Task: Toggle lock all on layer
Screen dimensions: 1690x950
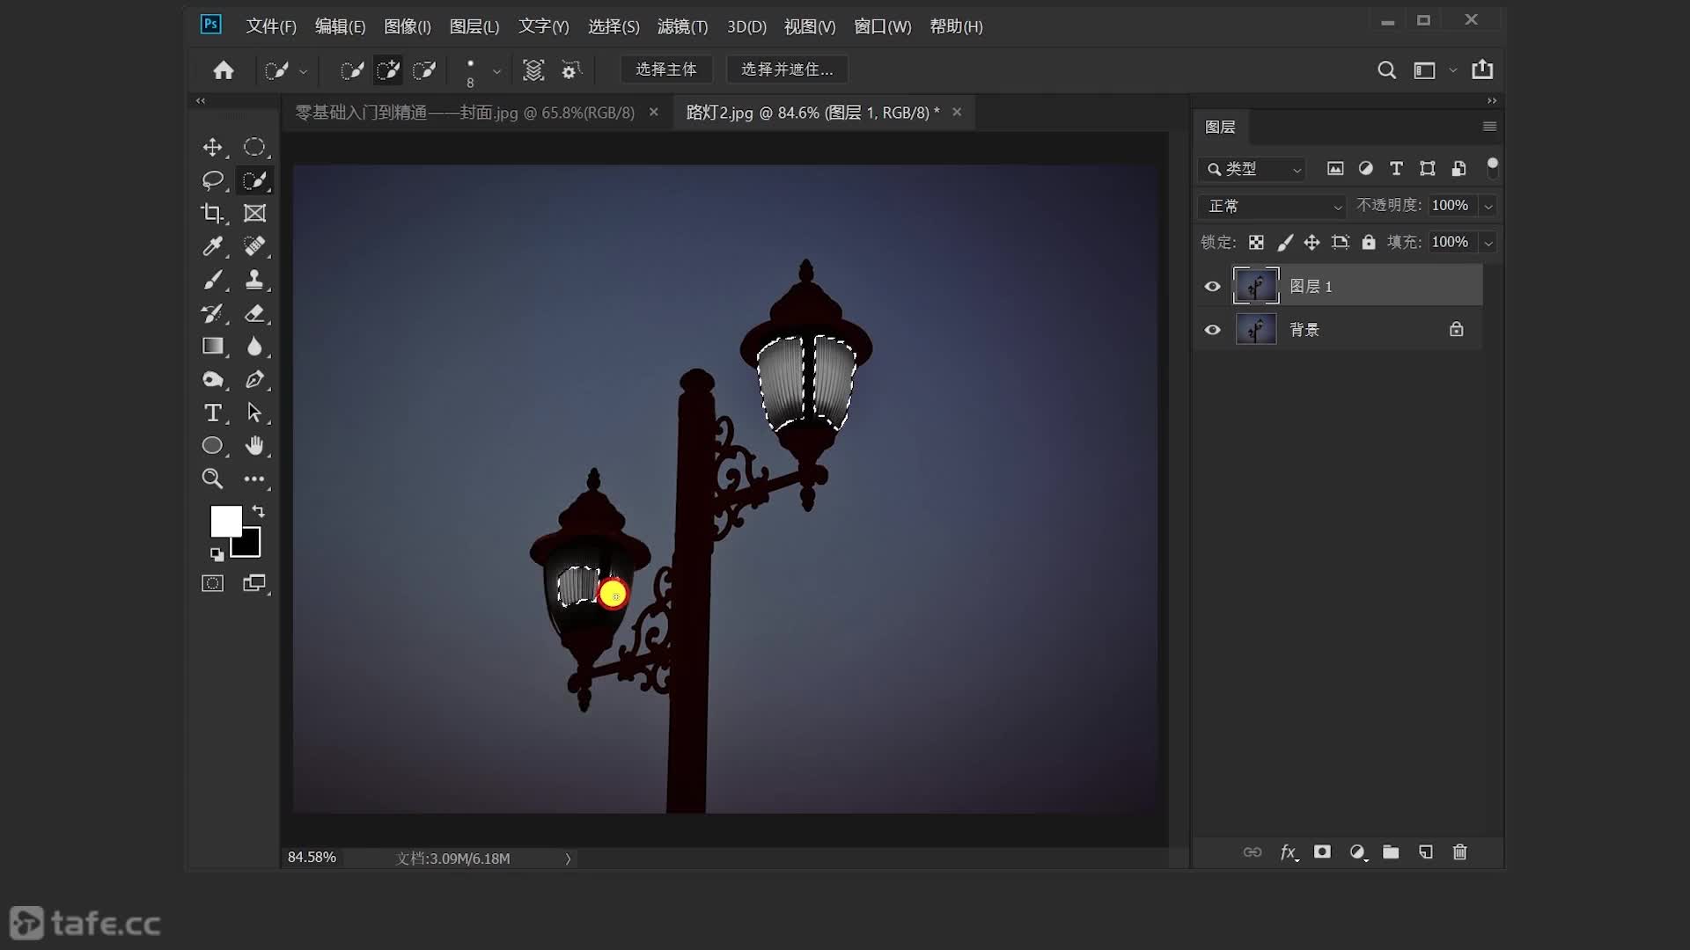Action: pos(1369,242)
